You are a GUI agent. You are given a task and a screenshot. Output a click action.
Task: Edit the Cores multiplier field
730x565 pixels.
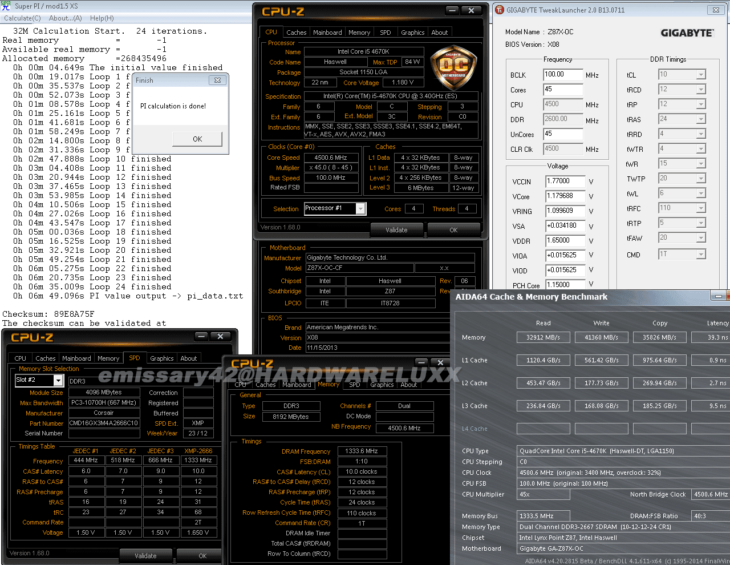click(x=563, y=90)
